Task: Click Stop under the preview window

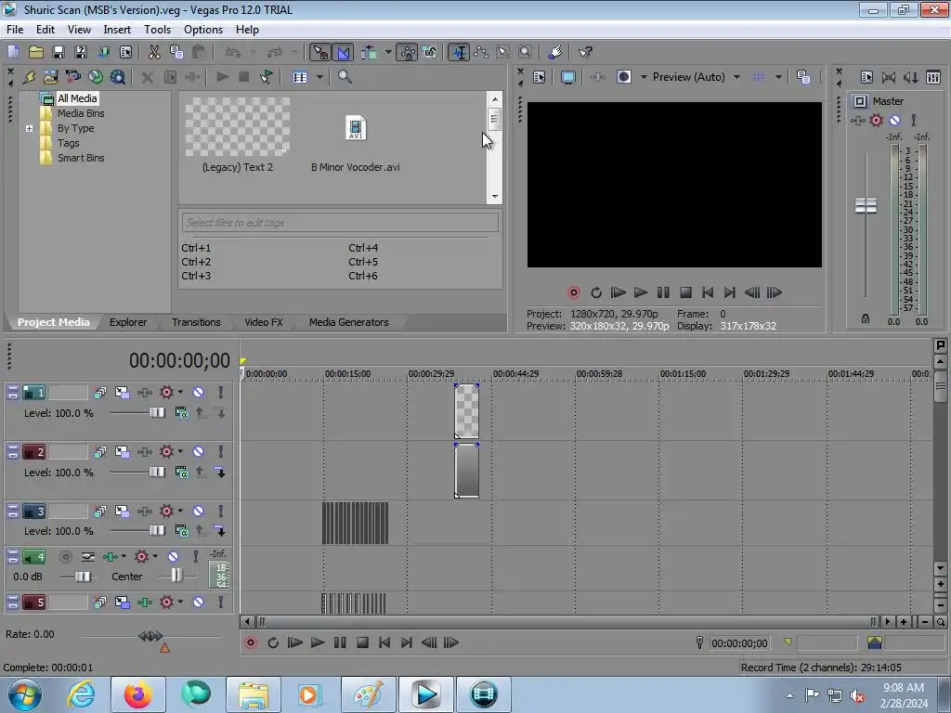Action: (685, 292)
